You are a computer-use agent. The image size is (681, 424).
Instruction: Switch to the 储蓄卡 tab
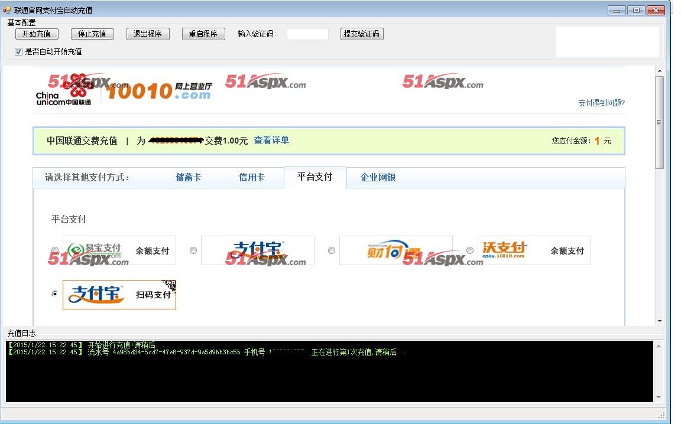click(x=189, y=177)
